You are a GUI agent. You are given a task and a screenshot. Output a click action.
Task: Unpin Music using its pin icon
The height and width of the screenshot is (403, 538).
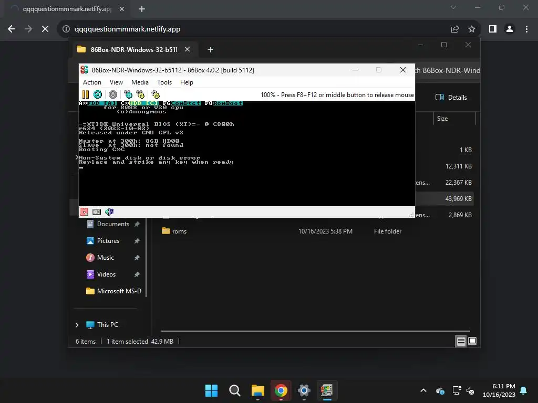pyautogui.click(x=137, y=258)
